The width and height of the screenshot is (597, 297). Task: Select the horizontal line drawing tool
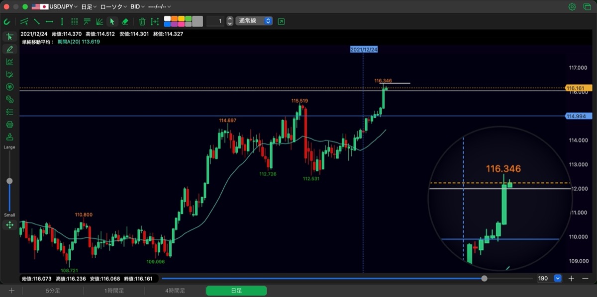(x=49, y=21)
